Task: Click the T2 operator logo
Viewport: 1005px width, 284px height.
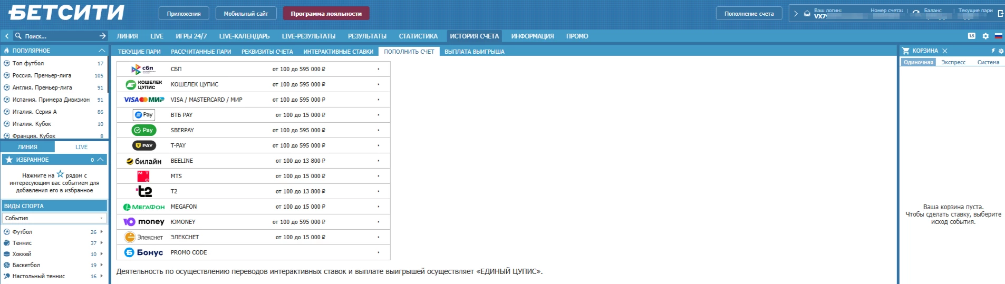Action: 144,191
